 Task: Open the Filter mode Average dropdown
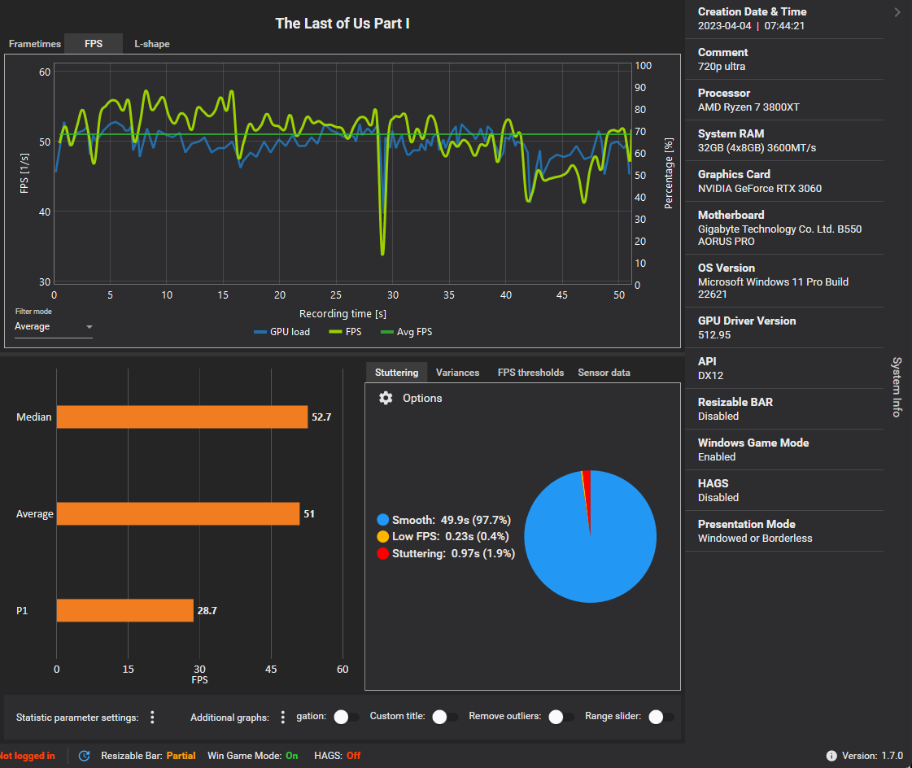54,326
